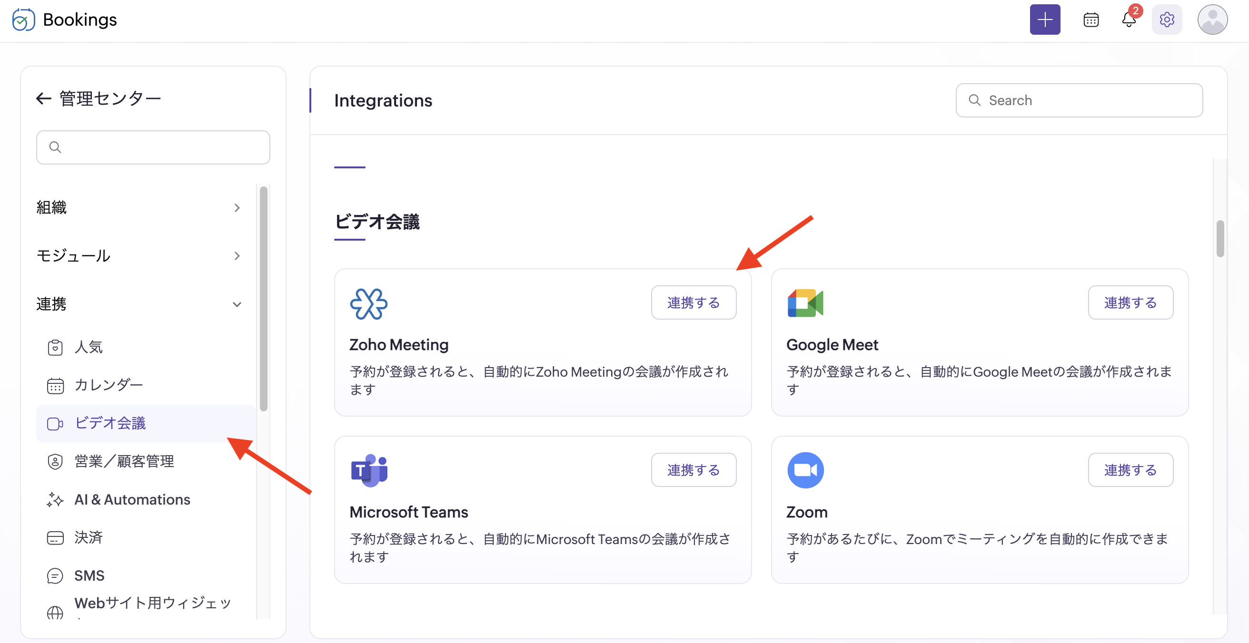The image size is (1249, 643).
Task: Open the calendar icon in header
Action: (1091, 20)
